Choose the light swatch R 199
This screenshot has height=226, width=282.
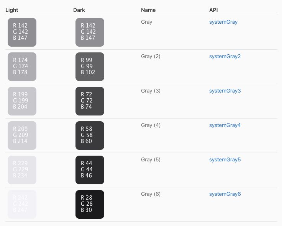22,101
